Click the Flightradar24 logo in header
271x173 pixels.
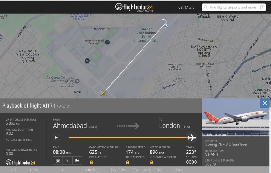click(134, 7)
